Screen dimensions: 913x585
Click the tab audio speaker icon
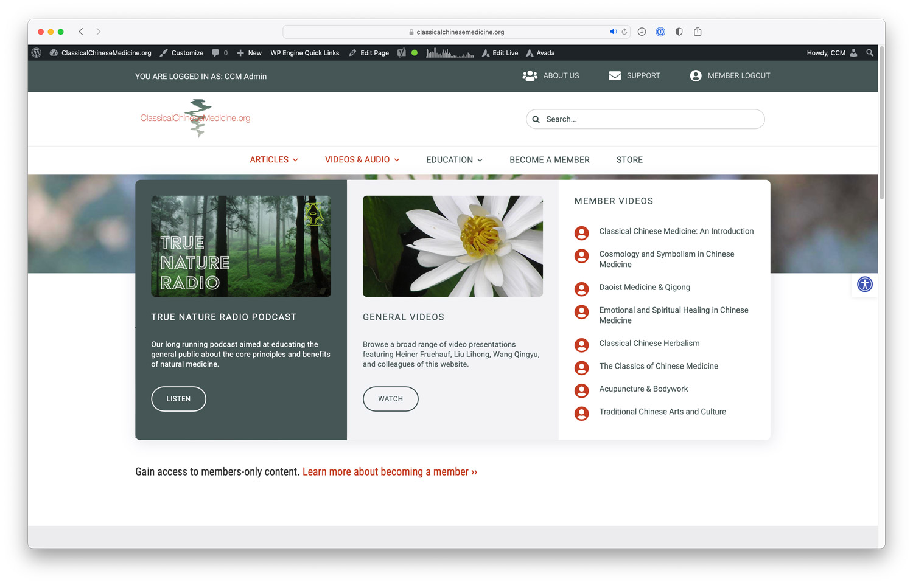click(x=613, y=32)
